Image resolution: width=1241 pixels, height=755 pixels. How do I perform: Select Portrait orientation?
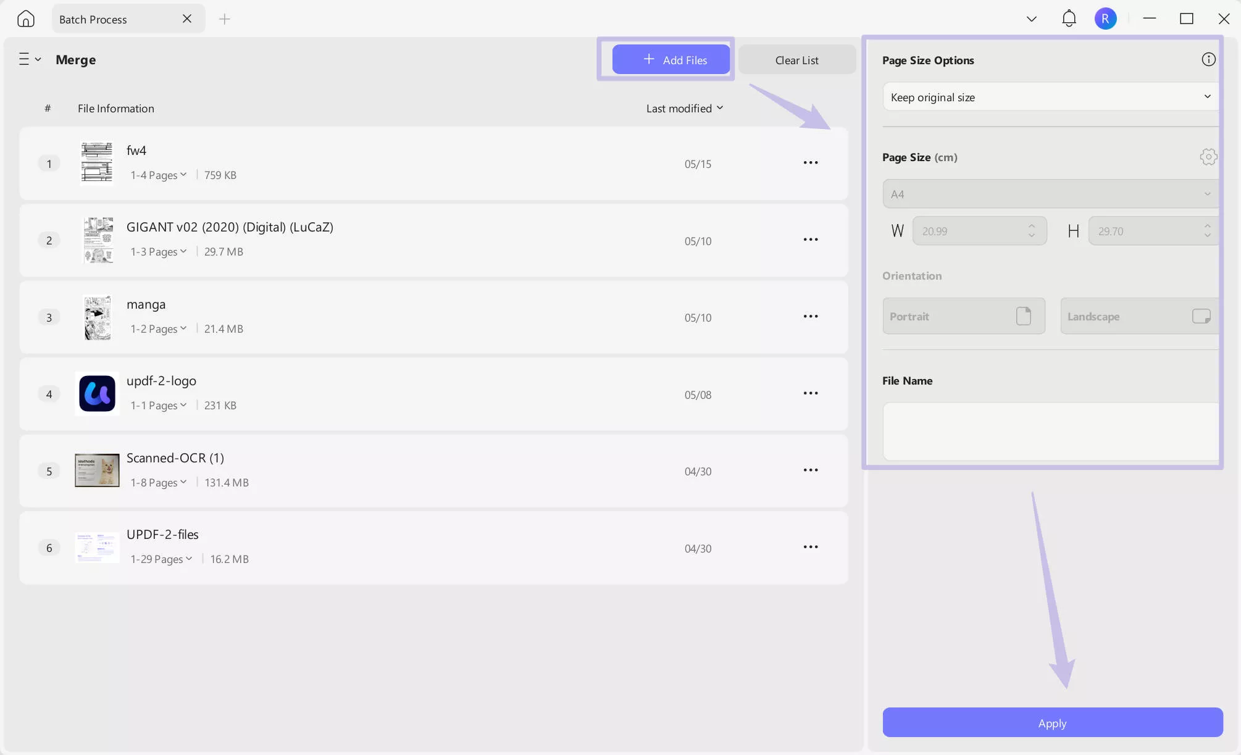(963, 316)
